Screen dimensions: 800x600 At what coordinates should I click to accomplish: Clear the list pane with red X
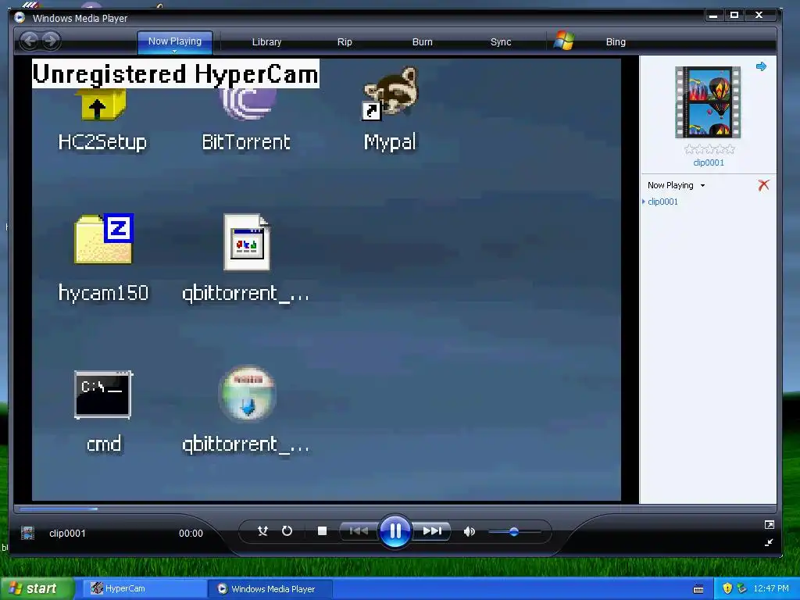coord(763,185)
